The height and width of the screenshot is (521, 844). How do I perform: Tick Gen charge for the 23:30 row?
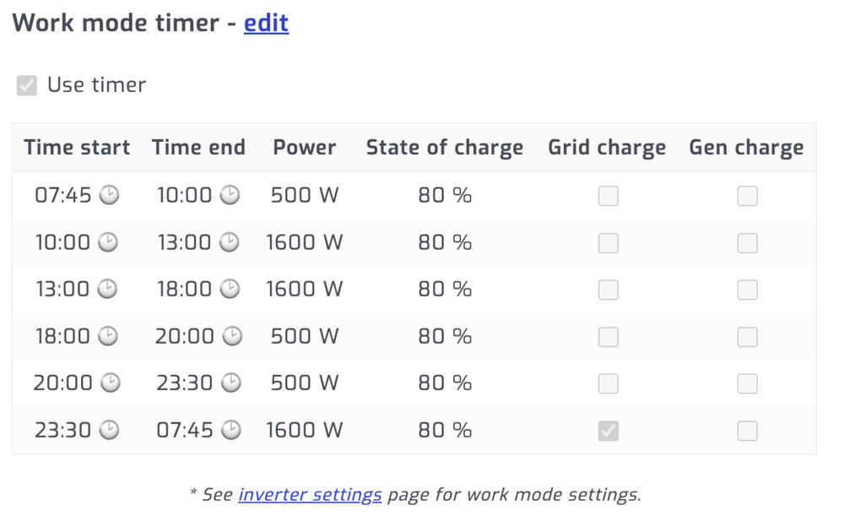pyautogui.click(x=747, y=431)
